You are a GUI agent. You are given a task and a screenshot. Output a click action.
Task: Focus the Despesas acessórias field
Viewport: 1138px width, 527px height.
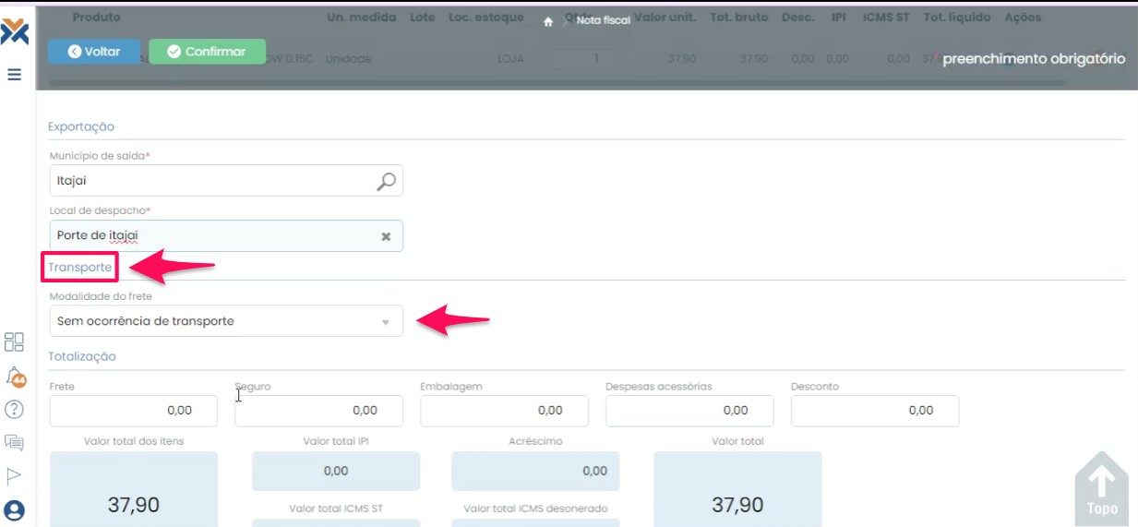click(689, 411)
